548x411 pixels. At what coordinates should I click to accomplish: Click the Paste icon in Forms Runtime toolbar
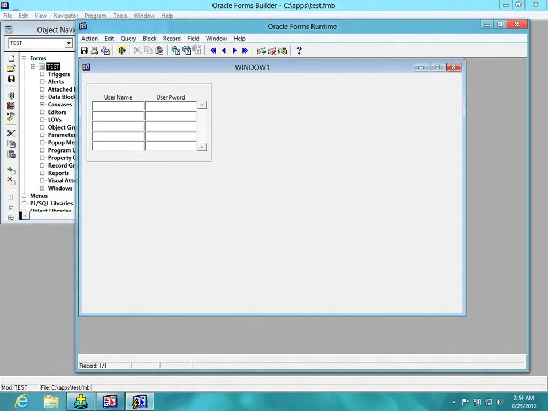click(159, 50)
